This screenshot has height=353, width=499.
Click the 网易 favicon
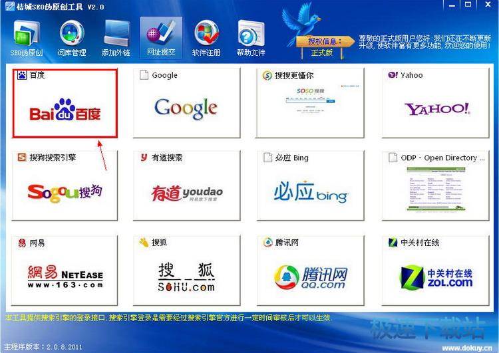[x=22, y=243]
